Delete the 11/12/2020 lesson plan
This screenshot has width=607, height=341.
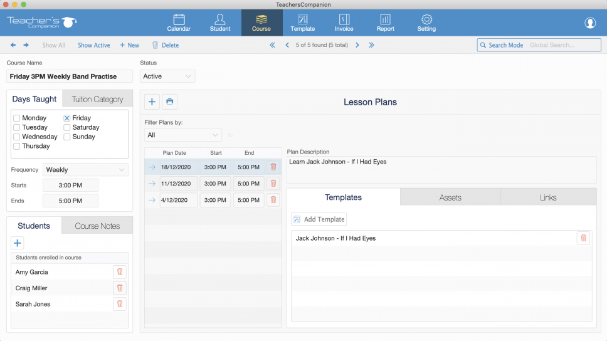[273, 184]
